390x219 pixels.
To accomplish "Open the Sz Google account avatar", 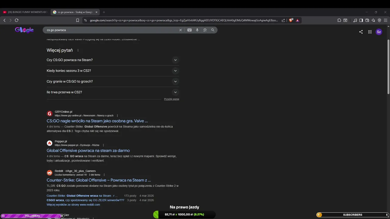I will tap(379, 32).
